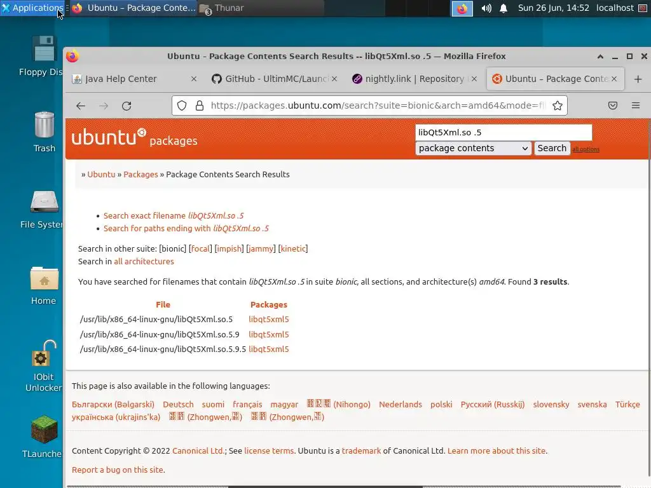Open Search exact filename libQt5Xml.so .5 link
The height and width of the screenshot is (488, 651).
[174, 216]
